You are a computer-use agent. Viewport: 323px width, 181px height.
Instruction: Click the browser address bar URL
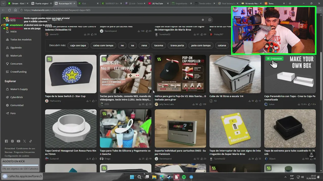point(57,10)
